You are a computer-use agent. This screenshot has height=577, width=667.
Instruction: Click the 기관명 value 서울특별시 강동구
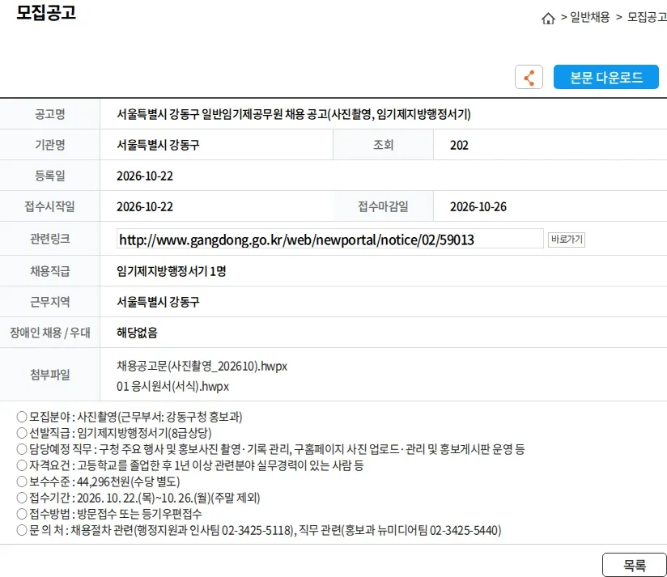point(158,145)
